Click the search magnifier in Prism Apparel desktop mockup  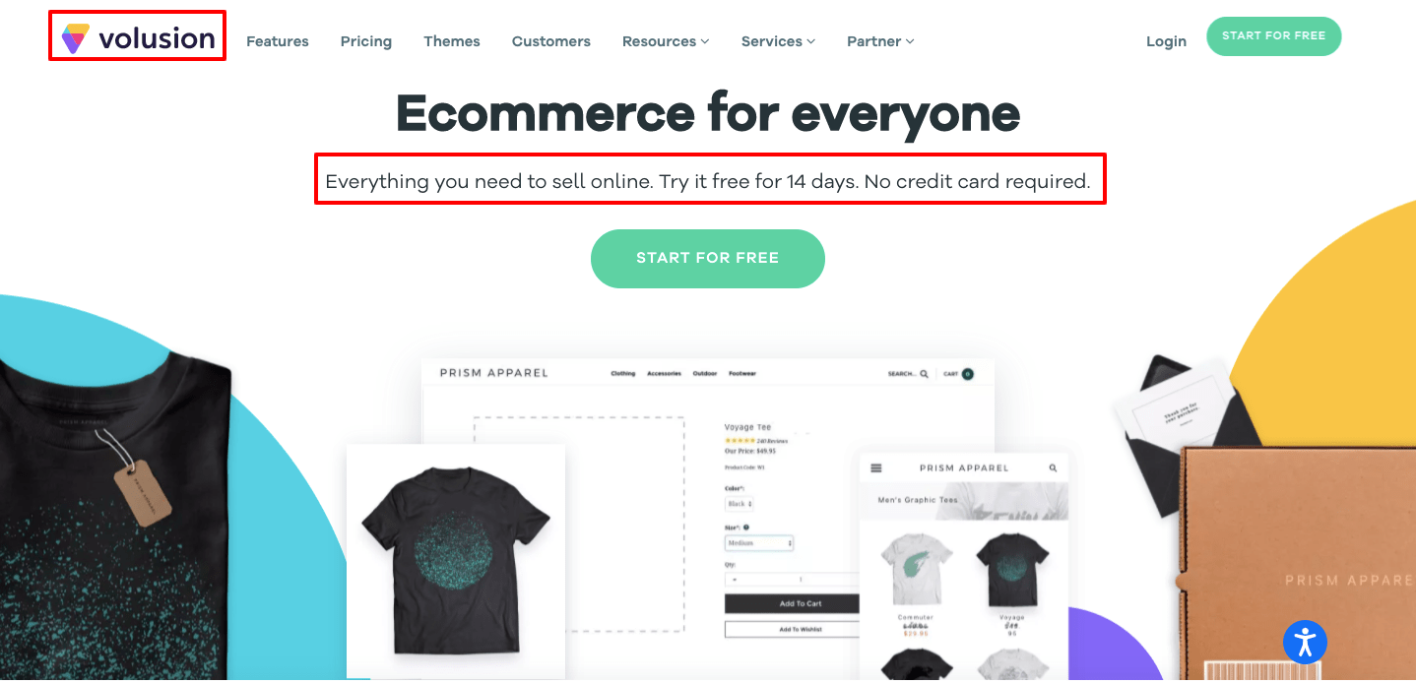(x=924, y=374)
